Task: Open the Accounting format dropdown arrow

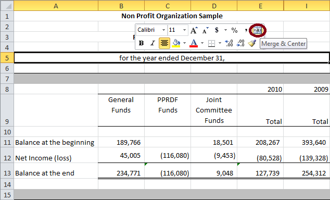Action: [225, 30]
